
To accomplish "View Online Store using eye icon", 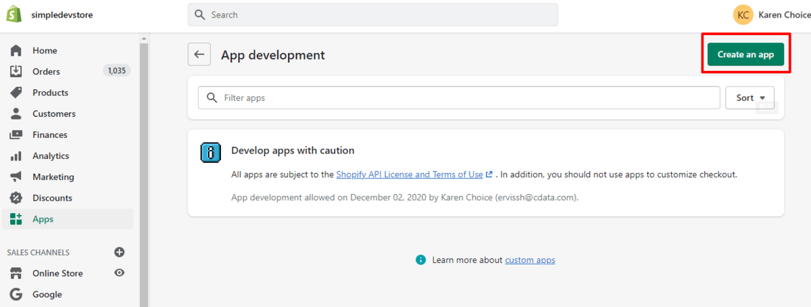I will point(120,273).
